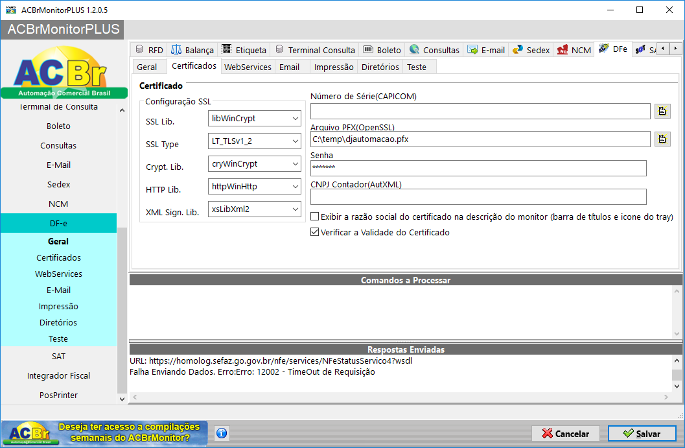Click the Balança scale icon
The width and height of the screenshot is (685, 448).
pos(176,49)
